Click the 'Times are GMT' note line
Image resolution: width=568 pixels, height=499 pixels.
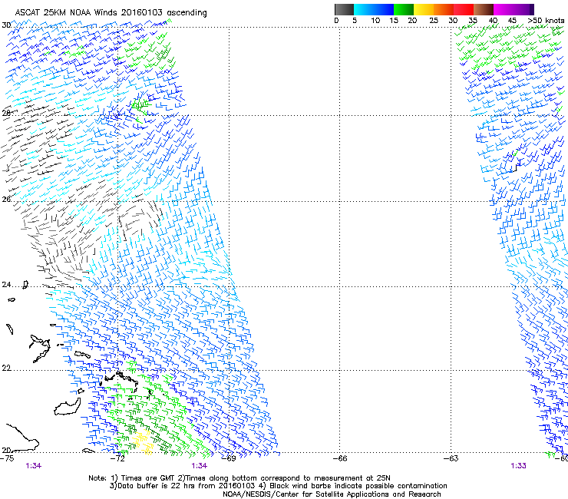(239, 478)
